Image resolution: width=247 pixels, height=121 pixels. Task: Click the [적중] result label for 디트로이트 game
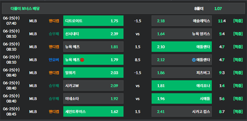pyautogui.click(x=238, y=21)
